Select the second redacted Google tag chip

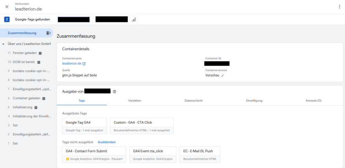click(111, 19)
